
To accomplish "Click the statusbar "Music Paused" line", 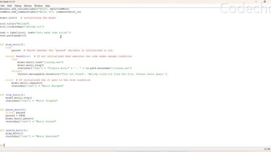I will [31, 122].
